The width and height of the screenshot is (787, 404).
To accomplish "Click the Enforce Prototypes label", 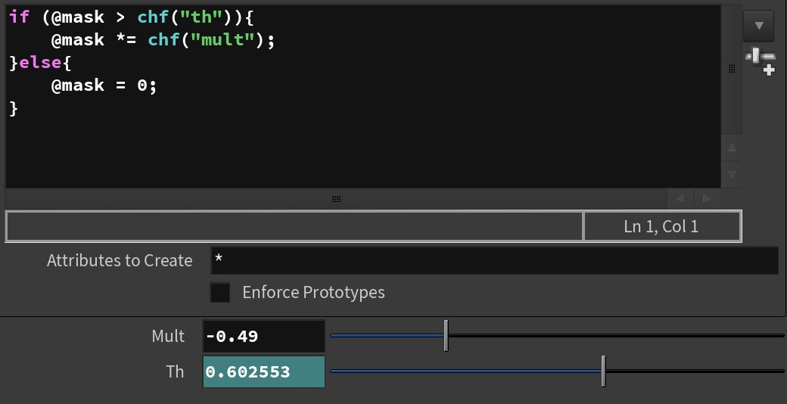I will point(314,292).
